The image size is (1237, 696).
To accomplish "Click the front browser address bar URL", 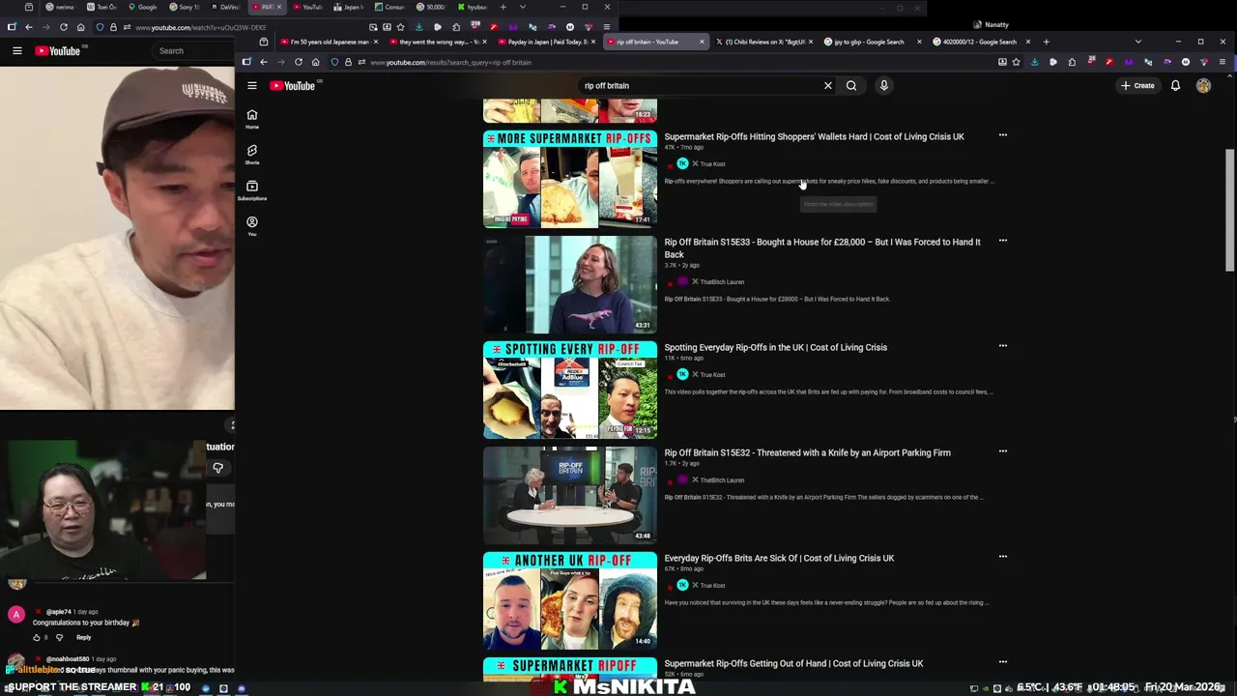I will [450, 62].
